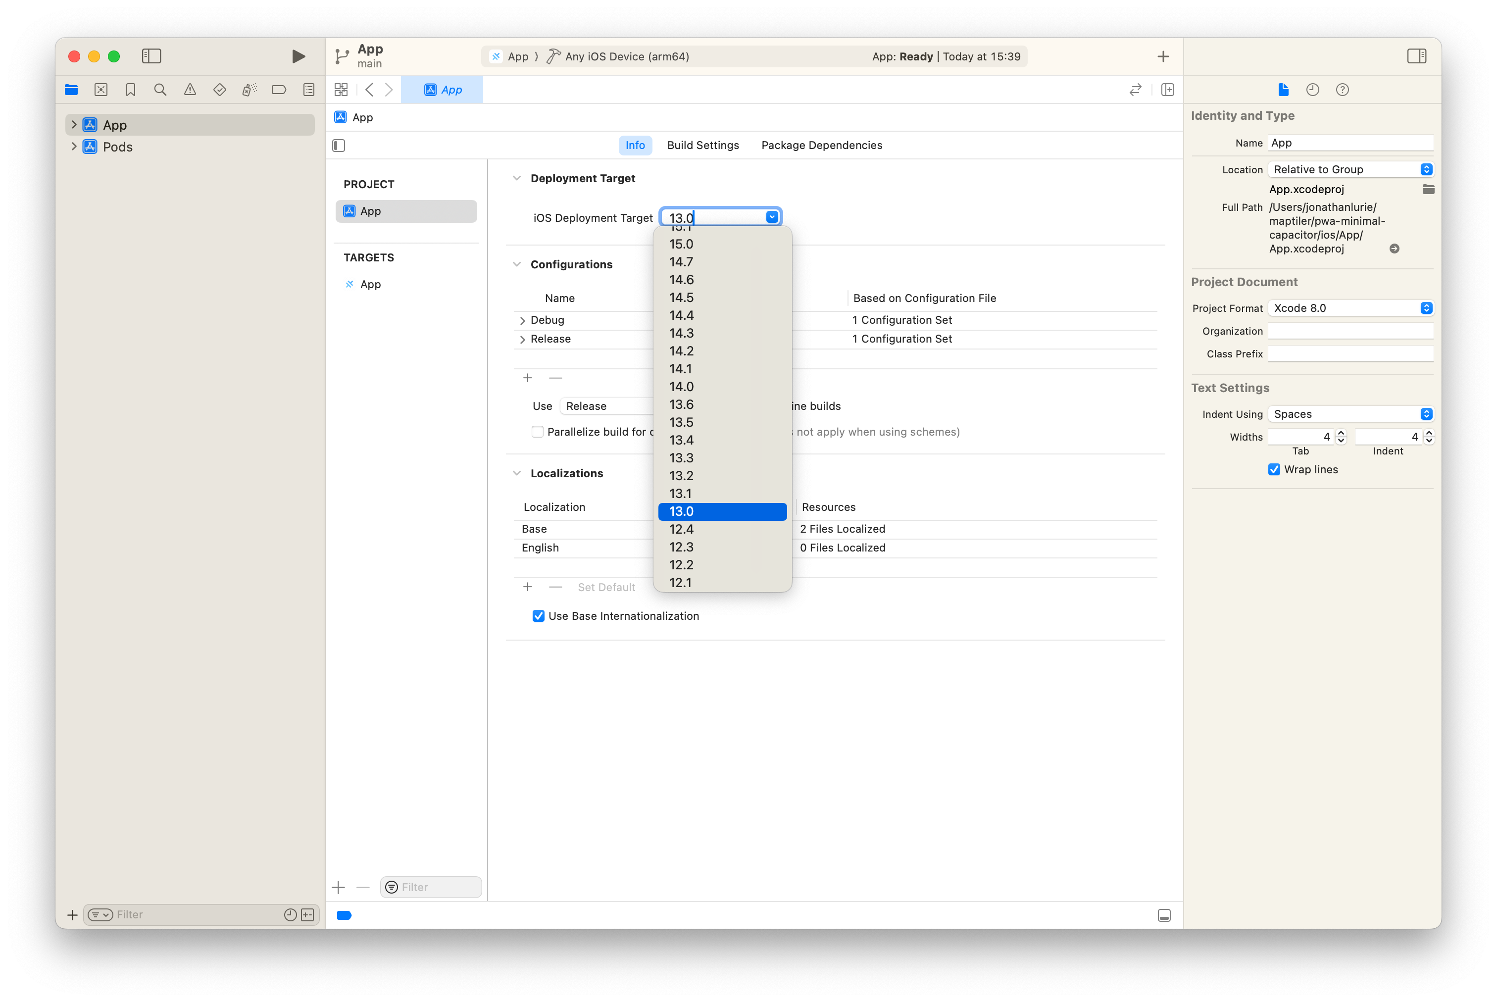Enable Parallelize build checkbox
Viewport: 1497px width, 1002px height.
537,432
